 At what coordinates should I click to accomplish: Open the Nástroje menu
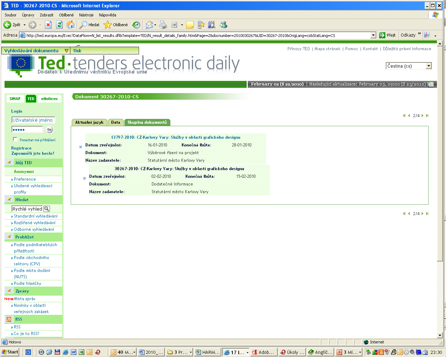(x=86, y=15)
